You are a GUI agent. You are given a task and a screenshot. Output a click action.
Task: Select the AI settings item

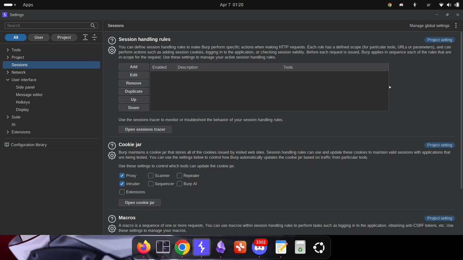pos(14,125)
